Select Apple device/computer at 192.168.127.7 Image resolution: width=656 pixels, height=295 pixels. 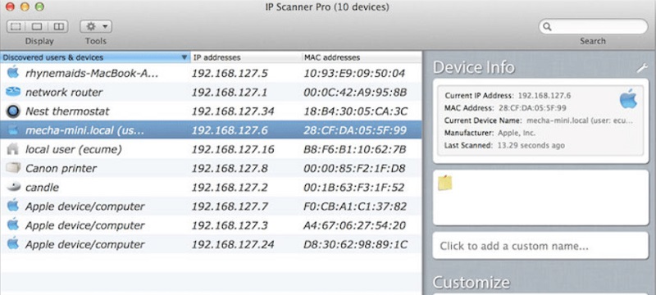pyautogui.click(x=211, y=206)
